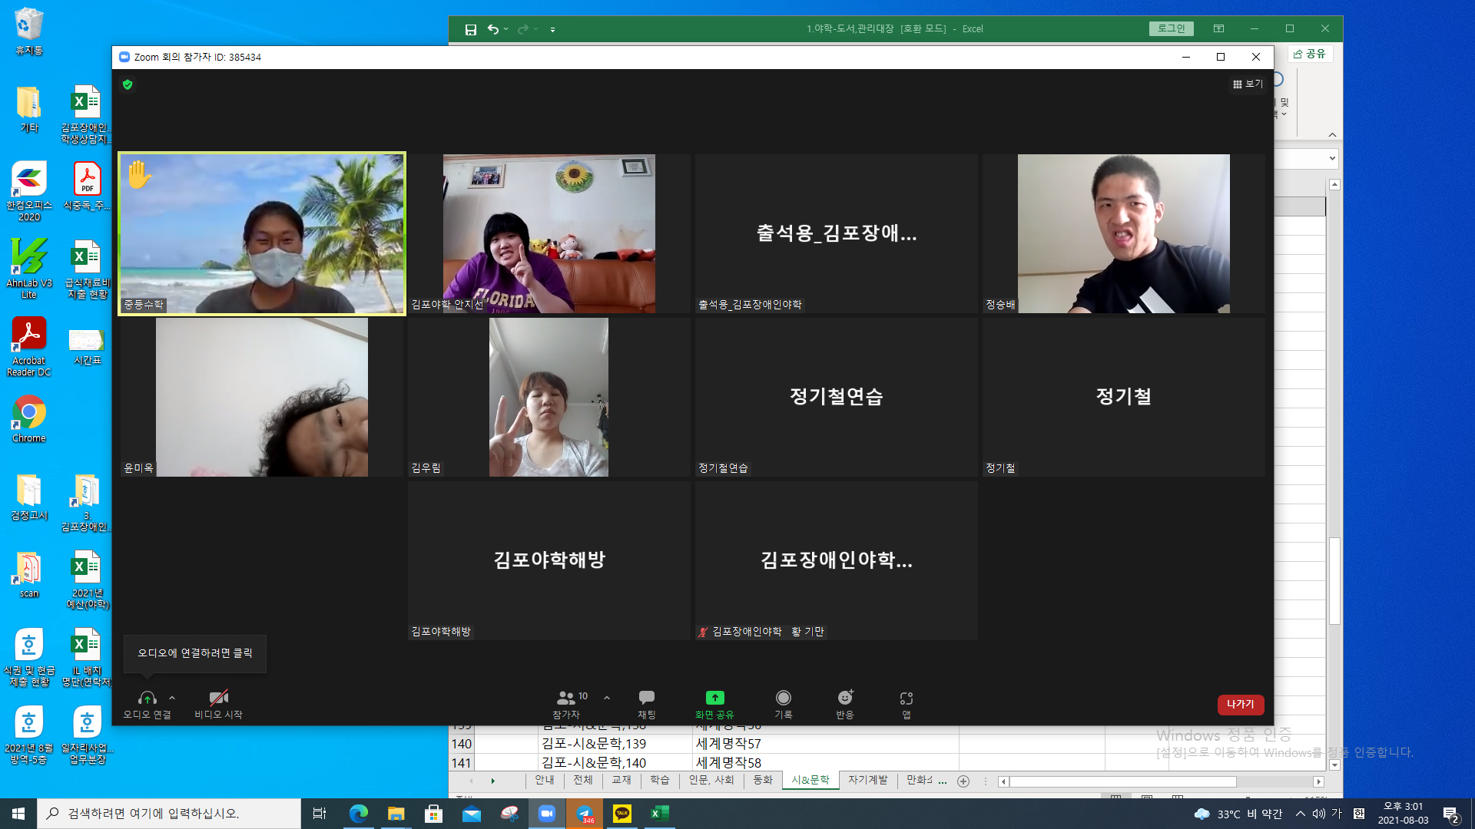Click the green encryption shield icon
The image size is (1475, 829).
[x=128, y=84]
